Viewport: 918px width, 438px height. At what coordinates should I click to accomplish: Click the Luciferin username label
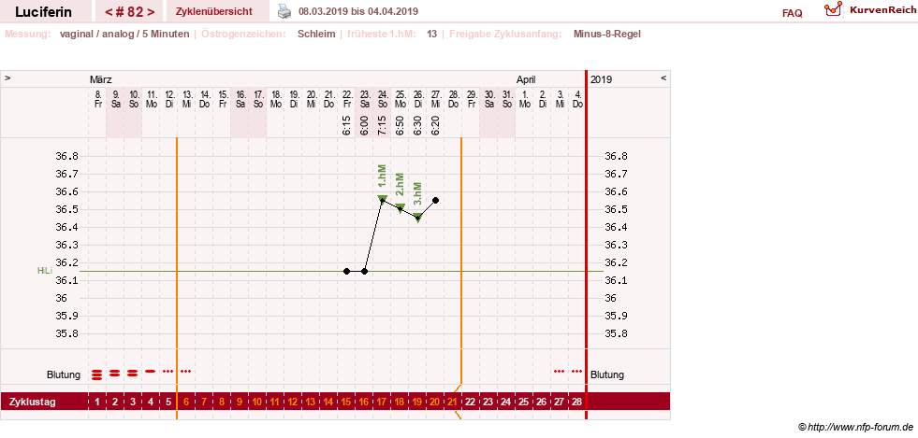pos(43,12)
